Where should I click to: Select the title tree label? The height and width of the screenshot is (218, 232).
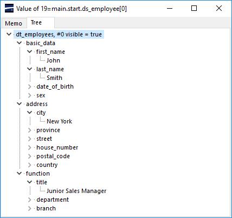point(42,182)
